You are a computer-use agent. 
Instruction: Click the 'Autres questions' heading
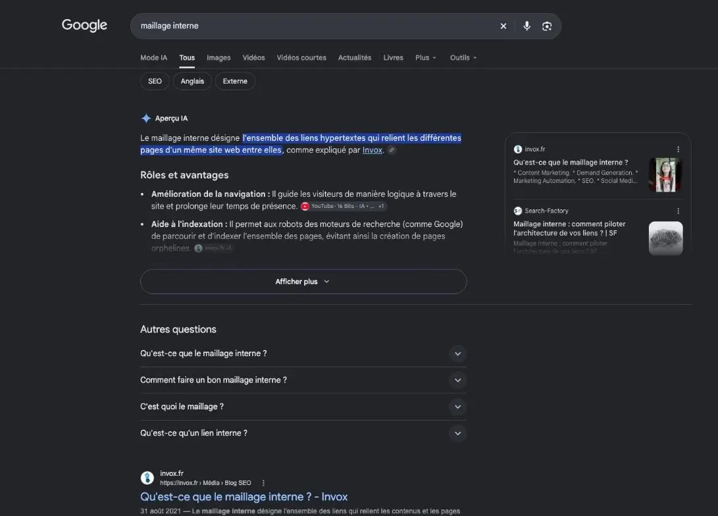(178, 329)
